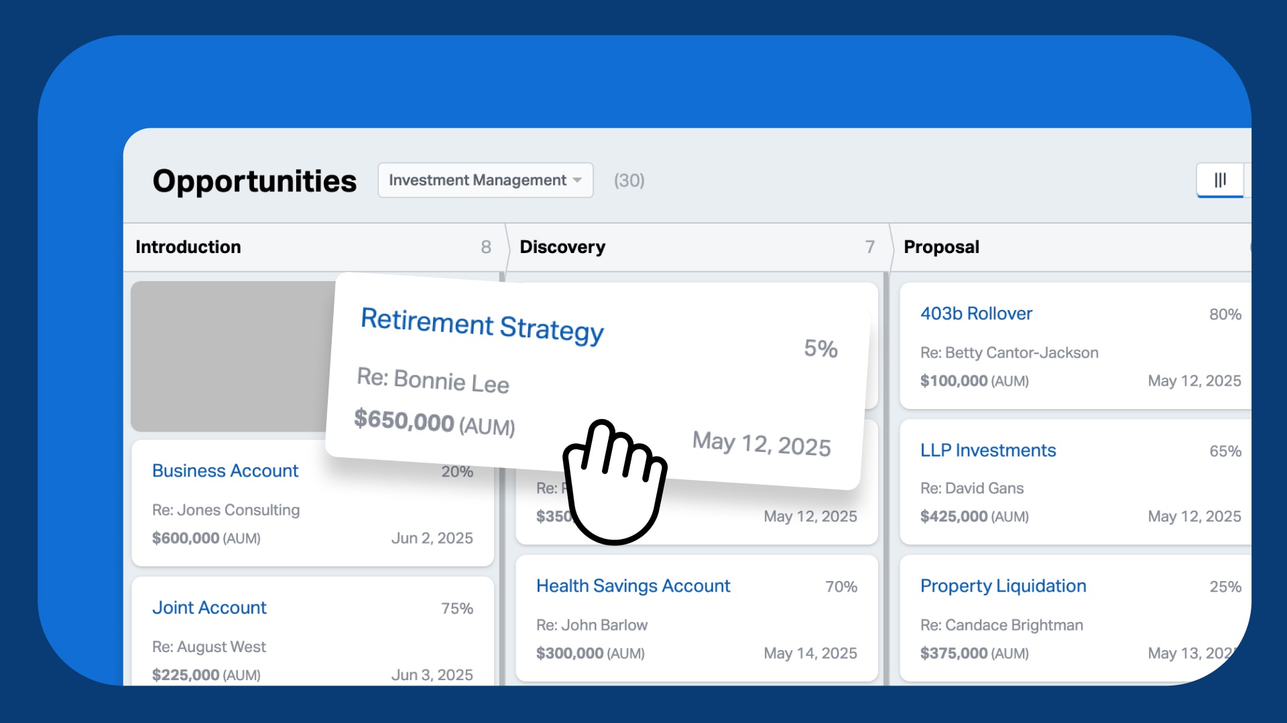Open the Investment Management pipeline dropdown
This screenshot has height=723, width=1287.
pyautogui.click(x=485, y=180)
